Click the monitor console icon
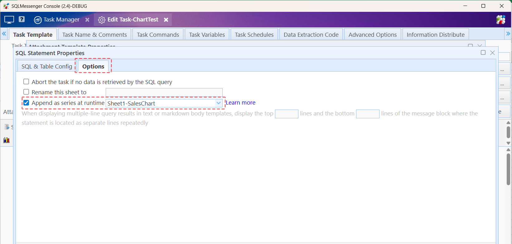The height and width of the screenshot is (244, 512). pyautogui.click(x=9, y=20)
